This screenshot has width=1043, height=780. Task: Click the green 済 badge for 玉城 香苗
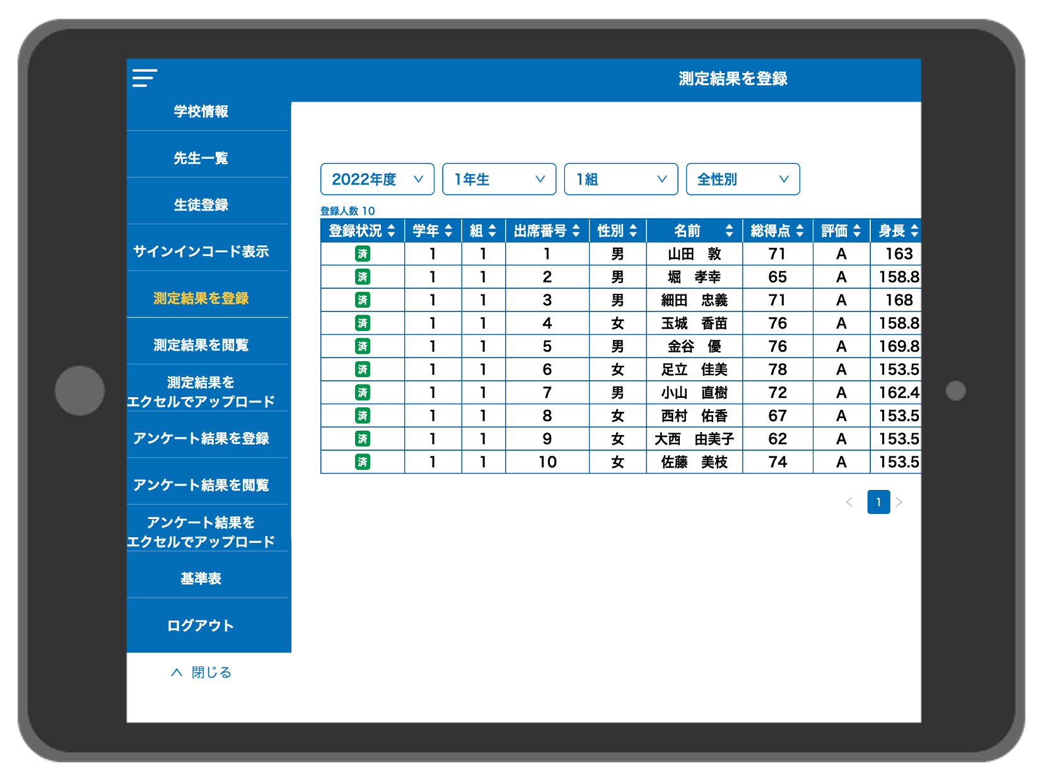tap(363, 323)
